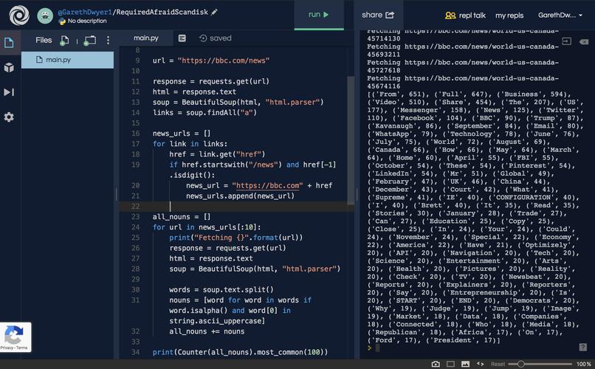
Task: Place cursor on empty line 22
Action: [237, 207]
